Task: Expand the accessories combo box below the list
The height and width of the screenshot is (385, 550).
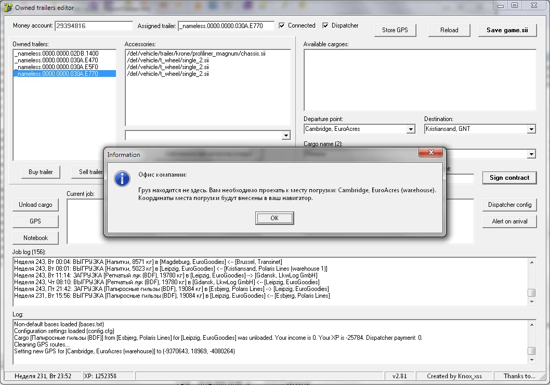Action: point(286,135)
